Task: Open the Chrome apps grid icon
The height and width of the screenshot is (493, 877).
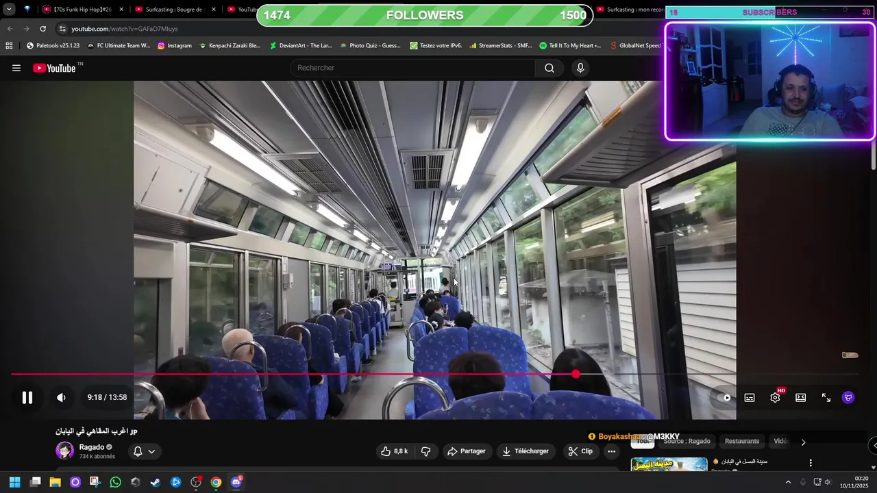Action: (9, 46)
